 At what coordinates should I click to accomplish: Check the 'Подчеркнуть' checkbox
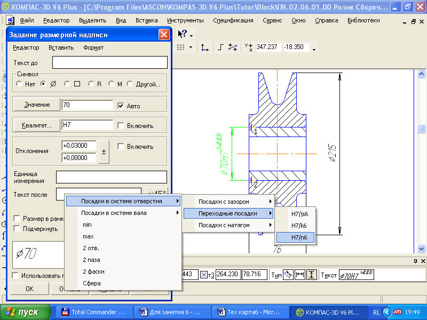coord(17,229)
